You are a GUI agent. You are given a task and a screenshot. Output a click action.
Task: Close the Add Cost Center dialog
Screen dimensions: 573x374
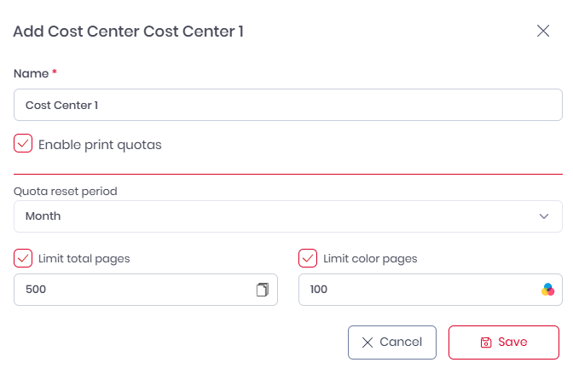pos(543,31)
